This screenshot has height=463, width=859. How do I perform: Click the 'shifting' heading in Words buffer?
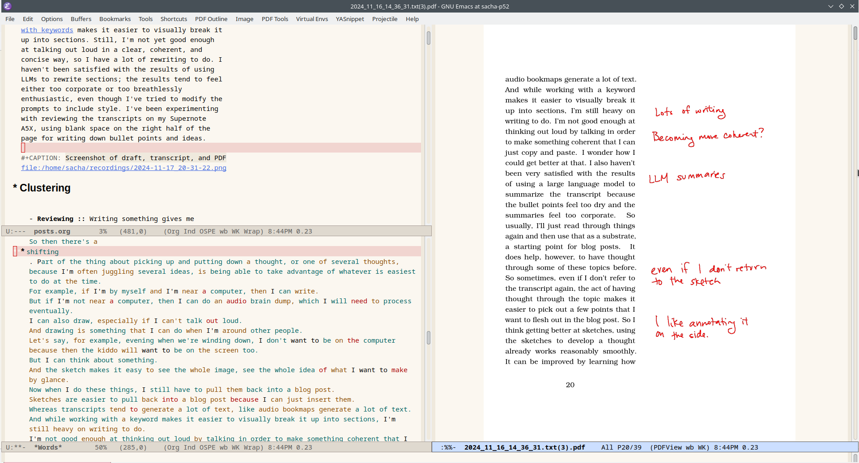(43, 252)
